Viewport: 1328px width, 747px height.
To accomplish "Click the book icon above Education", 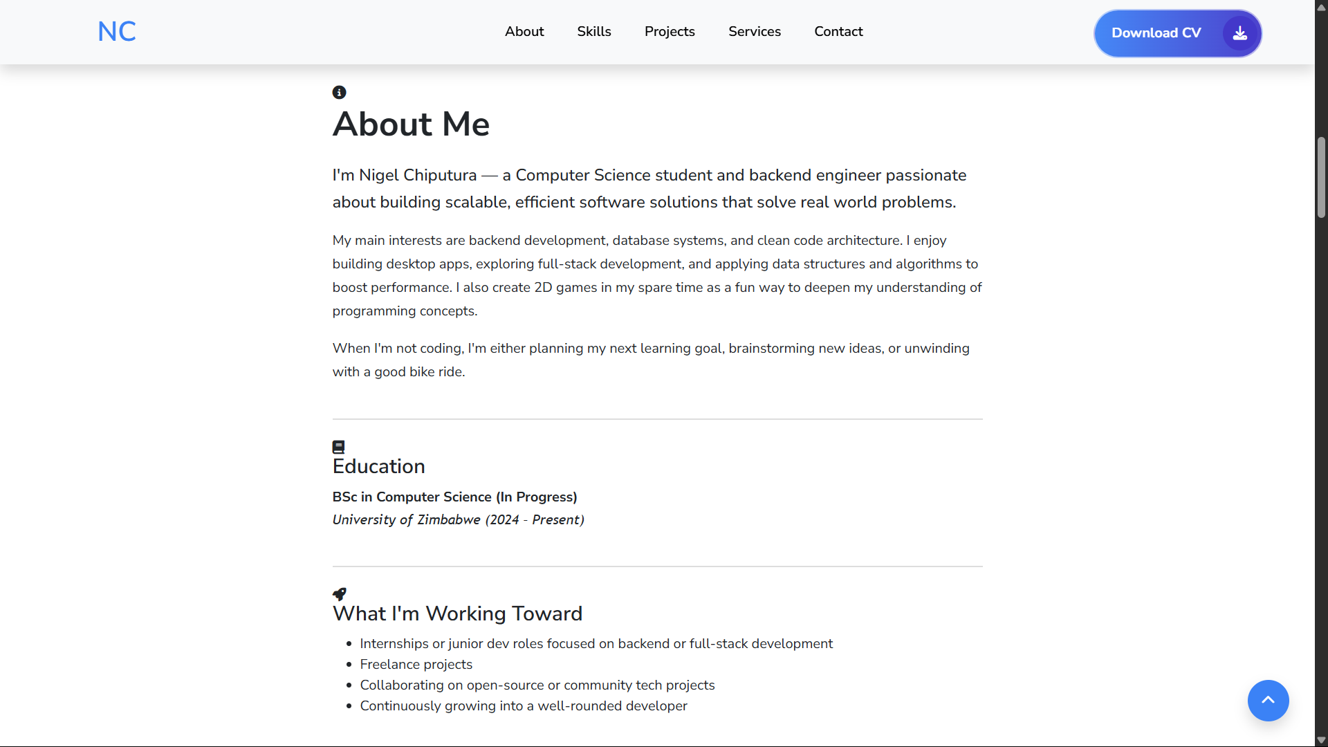I will click(x=338, y=447).
